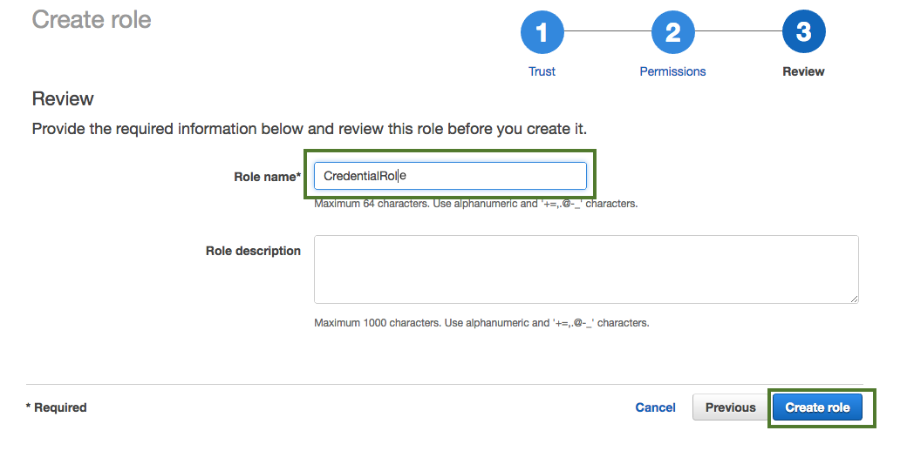Viewport: 907px width, 471px height.
Task: Click the step 2 circle icon
Action: 672,33
